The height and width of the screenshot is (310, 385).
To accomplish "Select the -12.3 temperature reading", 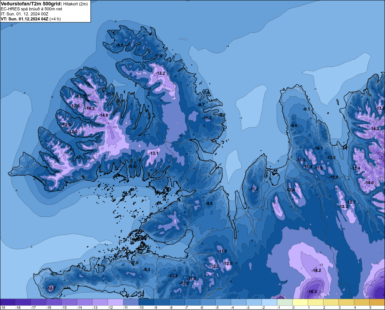I will [343, 206].
